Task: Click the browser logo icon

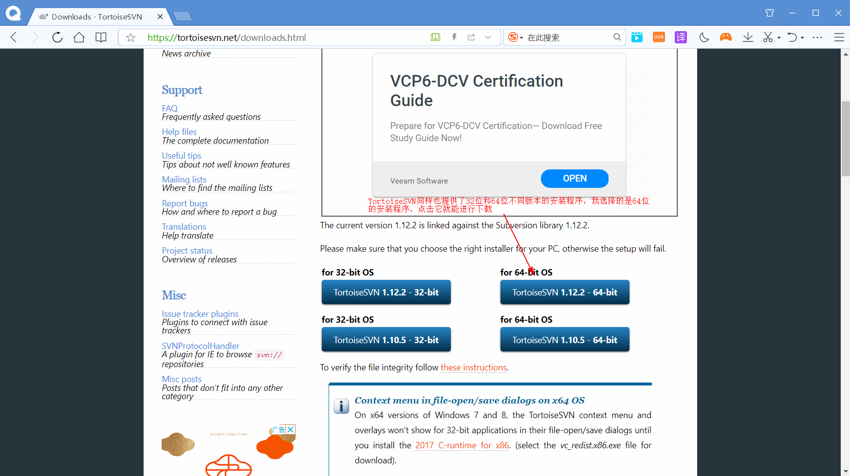Action: pyautogui.click(x=13, y=13)
